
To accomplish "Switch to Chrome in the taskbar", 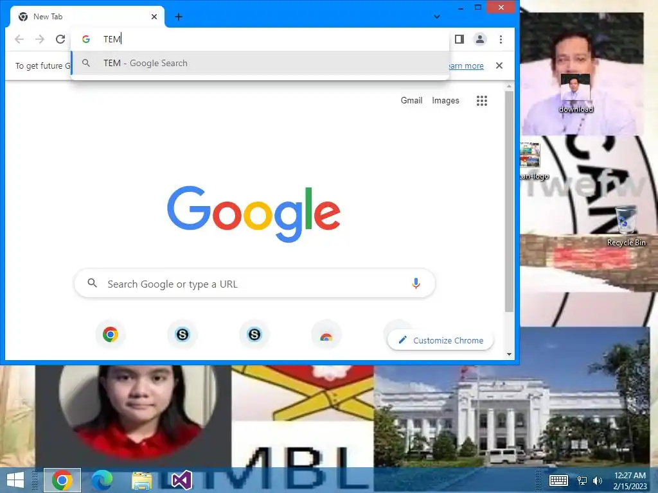I will [62, 480].
